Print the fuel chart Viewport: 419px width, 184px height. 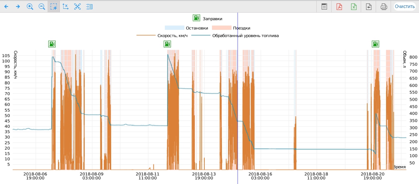point(383,7)
